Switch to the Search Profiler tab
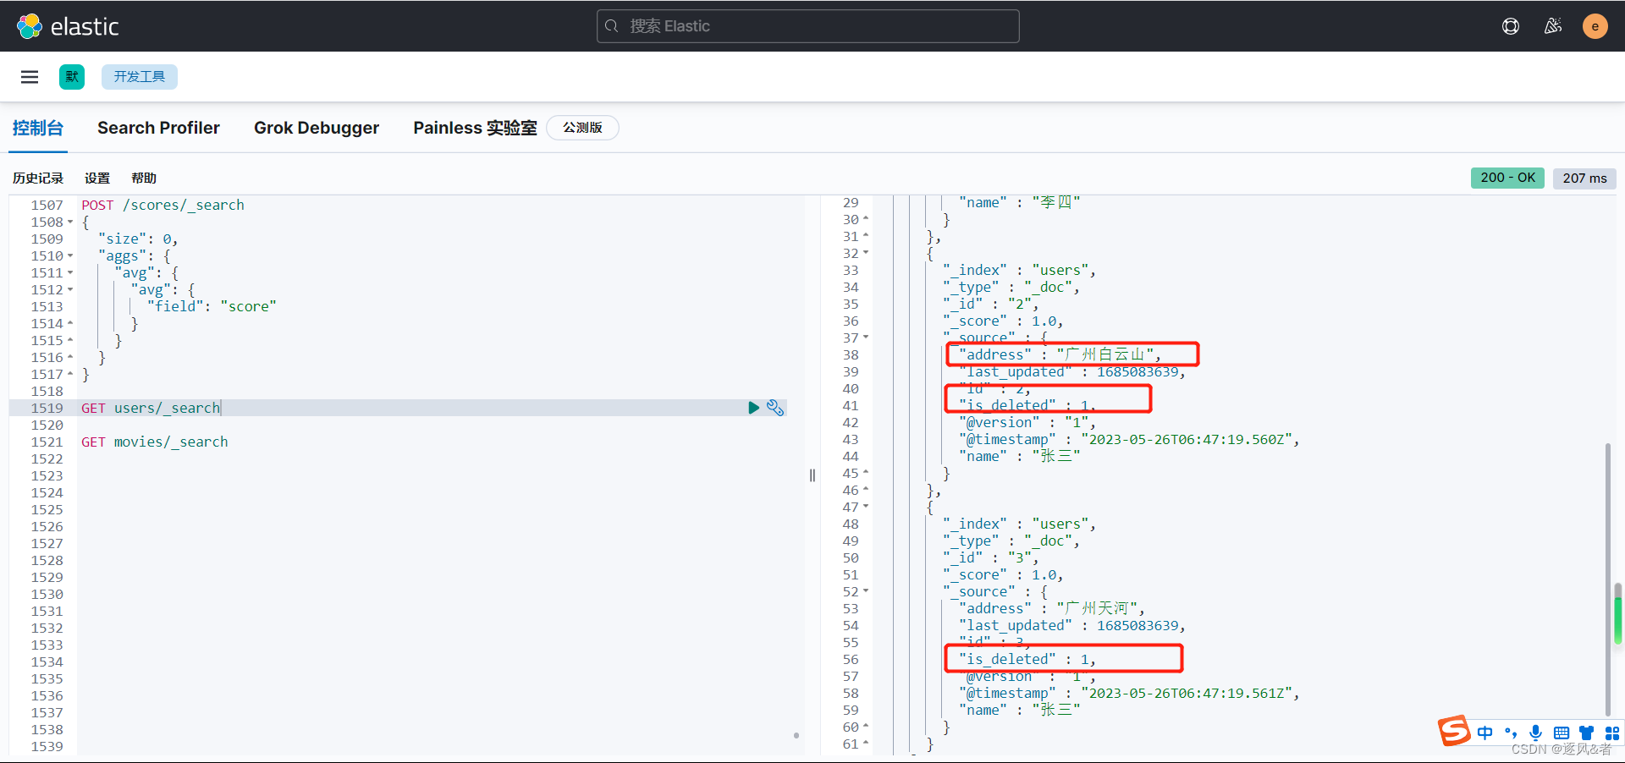This screenshot has height=763, width=1625. point(158,128)
